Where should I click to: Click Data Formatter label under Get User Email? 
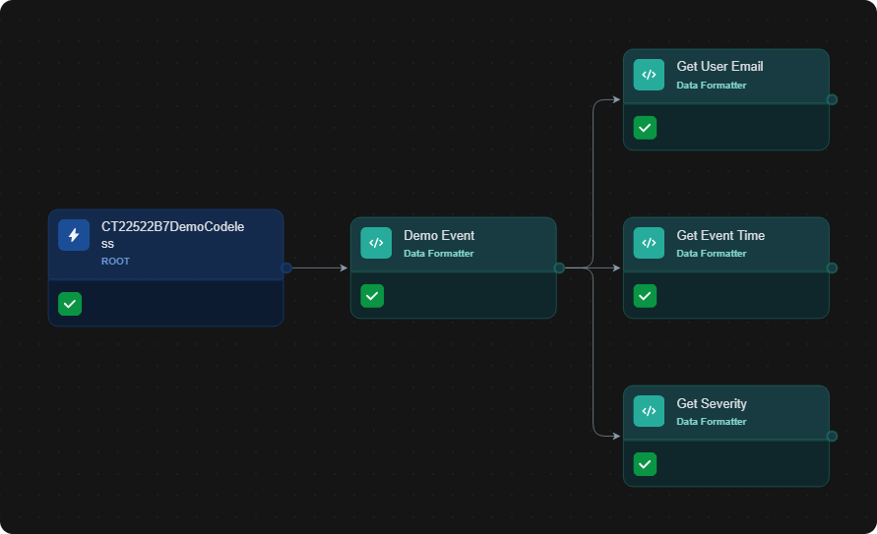point(712,85)
